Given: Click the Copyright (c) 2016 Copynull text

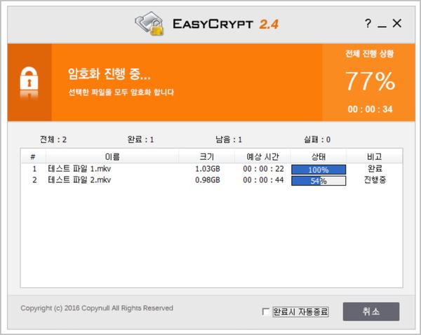Looking at the screenshot, I should 97,308.
